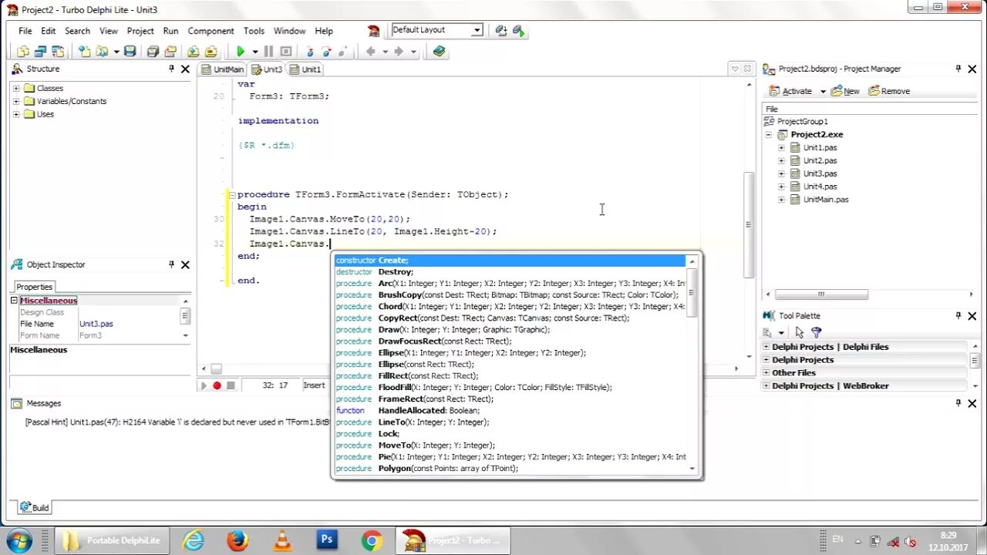Screen dimensions: 987x555
Task: Click the Back navigation arrow in toolbar
Action: (371, 52)
